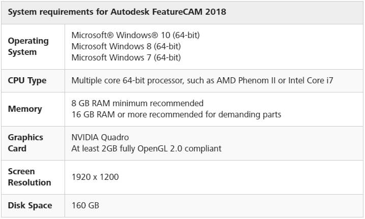Click the 160 GB value
This screenshot has width=365, height=219.
85,205
